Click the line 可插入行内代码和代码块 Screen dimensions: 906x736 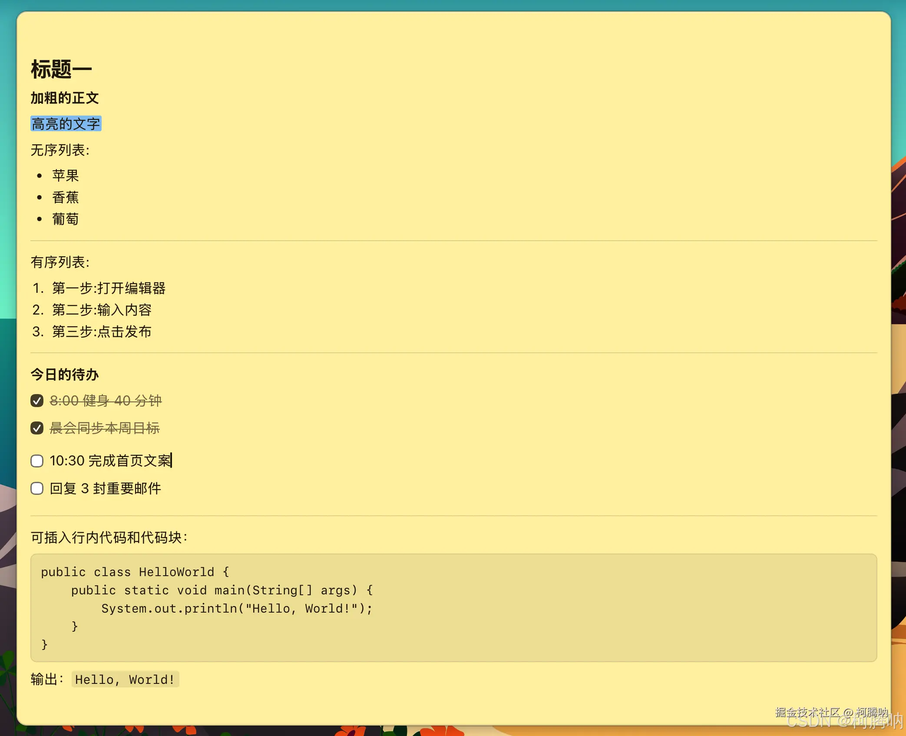(109, 538)
